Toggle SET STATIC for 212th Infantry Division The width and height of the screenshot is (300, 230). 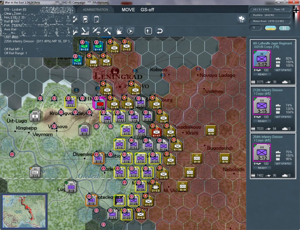coord(283,117)
